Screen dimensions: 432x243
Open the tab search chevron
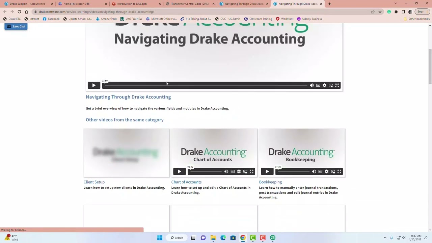coord(396,4)
